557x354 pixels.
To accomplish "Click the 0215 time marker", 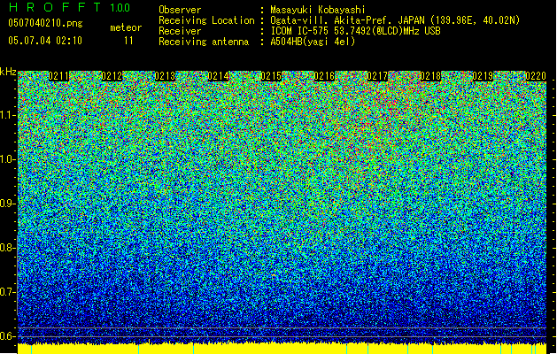I will [x=271, y=76].
